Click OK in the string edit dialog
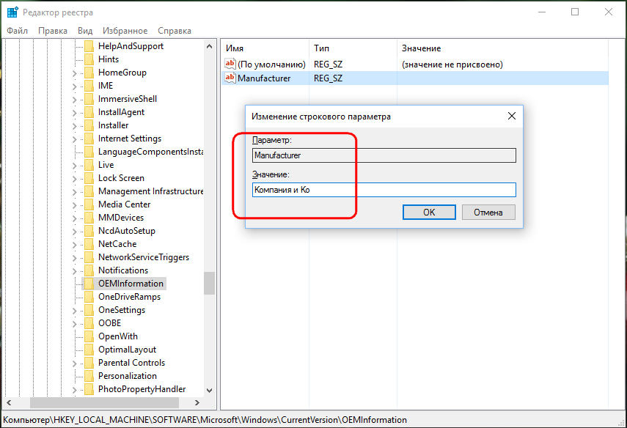The height and width of the screenshot is (428, 627). click(x=429, y=213)
